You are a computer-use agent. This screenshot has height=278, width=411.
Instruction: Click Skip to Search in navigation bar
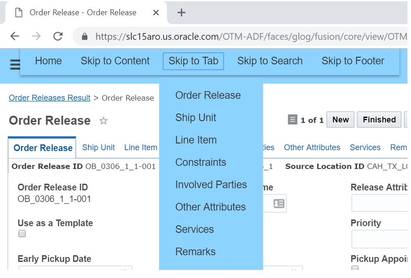click(x=270, y=61)
